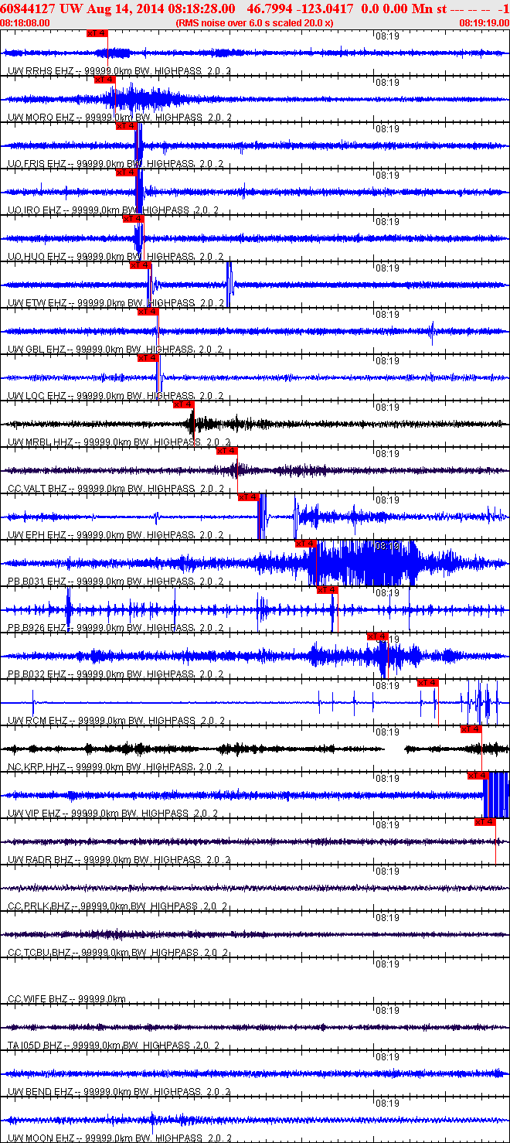
Task: Click the 'UO FRIS EHZ' trace label
Action: coord(37,164)
